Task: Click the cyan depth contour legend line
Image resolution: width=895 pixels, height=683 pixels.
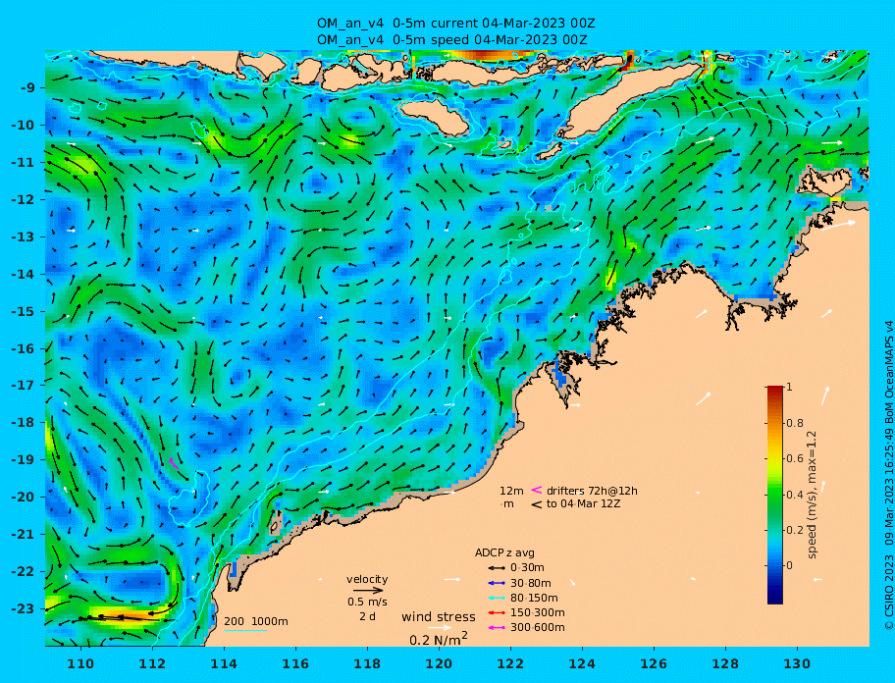Action: pos(245,630)
